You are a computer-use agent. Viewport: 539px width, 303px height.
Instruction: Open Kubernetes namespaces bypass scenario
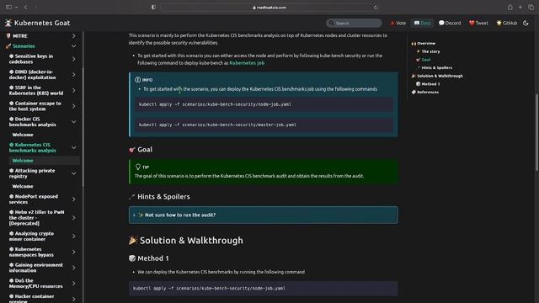pos(32,252)
